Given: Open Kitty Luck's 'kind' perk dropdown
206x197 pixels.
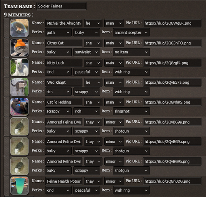Looking at the screenshot, I should [x=58, y=72].
